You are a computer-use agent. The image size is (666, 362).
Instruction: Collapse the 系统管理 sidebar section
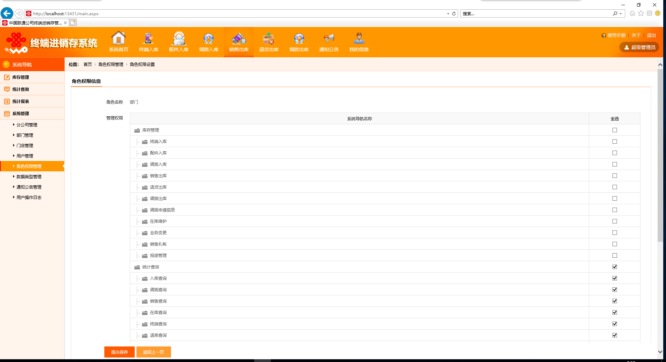click(32, 113)
